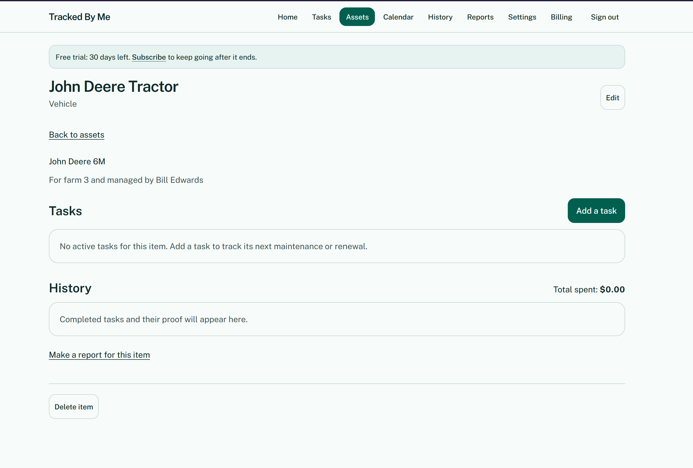This screenshot has width=693, height=468.
Task: Click the Add a task button
Action: [x=596, y=211]
